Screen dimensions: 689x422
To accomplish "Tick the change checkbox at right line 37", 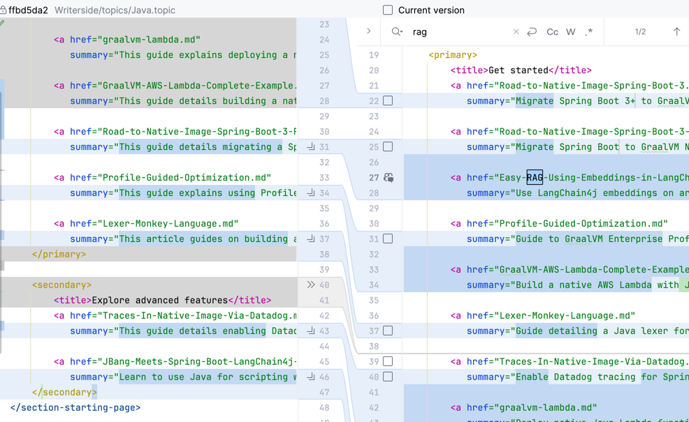I will (x=388, y=331).
